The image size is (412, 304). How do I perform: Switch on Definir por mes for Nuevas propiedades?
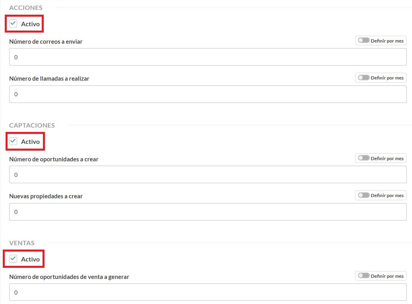coord(364,195)
